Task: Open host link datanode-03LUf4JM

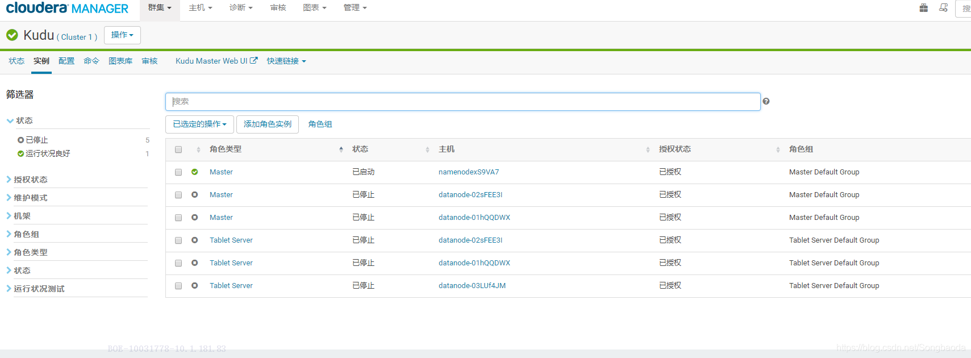Action: (x=472, y=285)
